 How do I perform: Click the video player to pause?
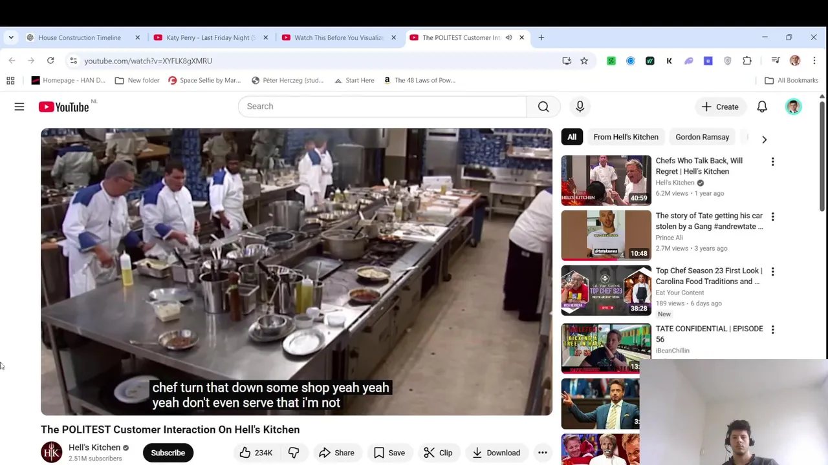click(x=296, y=271)
